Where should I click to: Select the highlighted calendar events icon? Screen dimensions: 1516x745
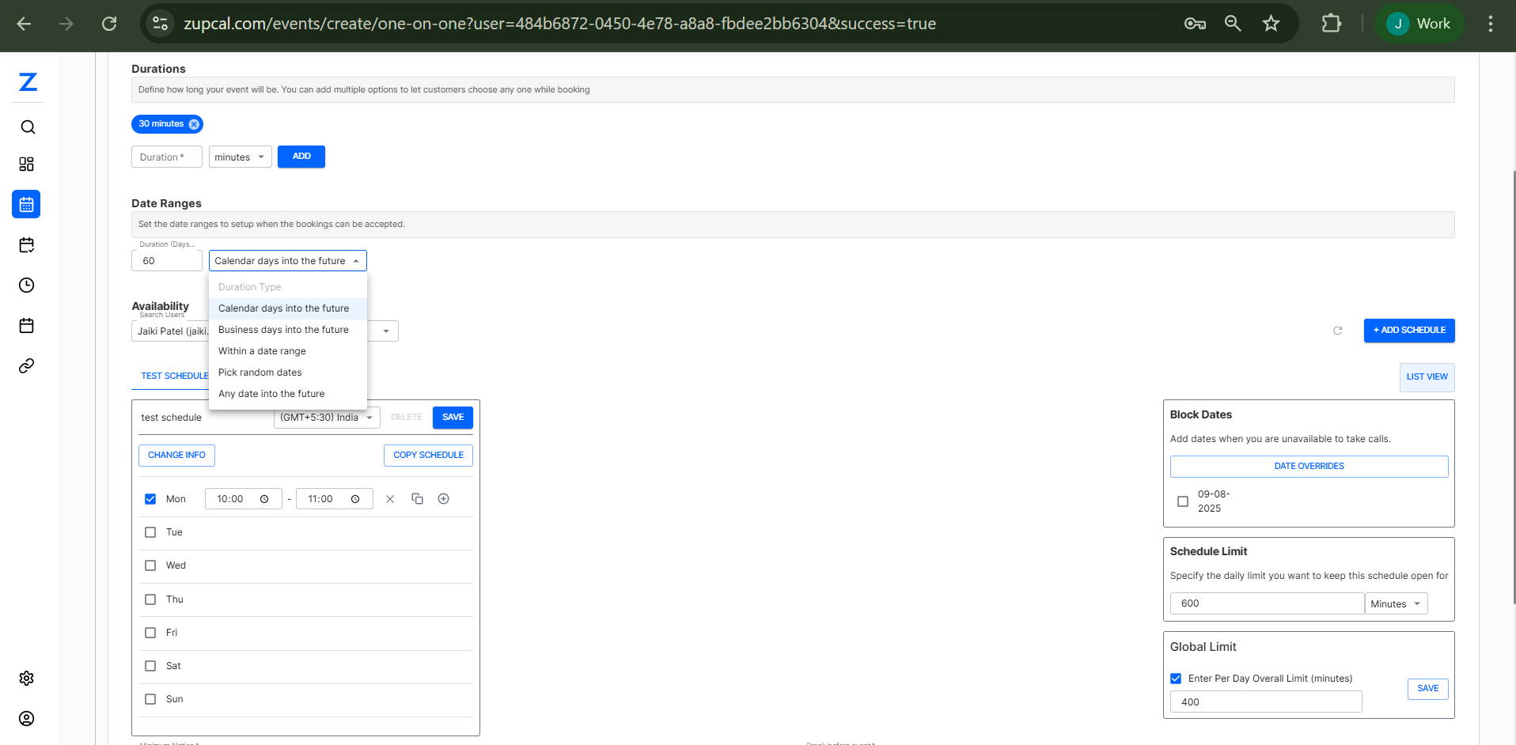click(x=26, y=204)
